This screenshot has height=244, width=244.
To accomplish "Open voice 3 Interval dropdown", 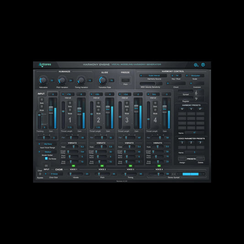I will [x=125, y=94].
